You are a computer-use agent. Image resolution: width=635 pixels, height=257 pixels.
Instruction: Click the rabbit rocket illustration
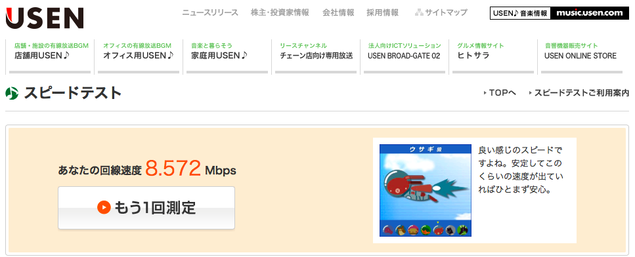coord(426,187)
